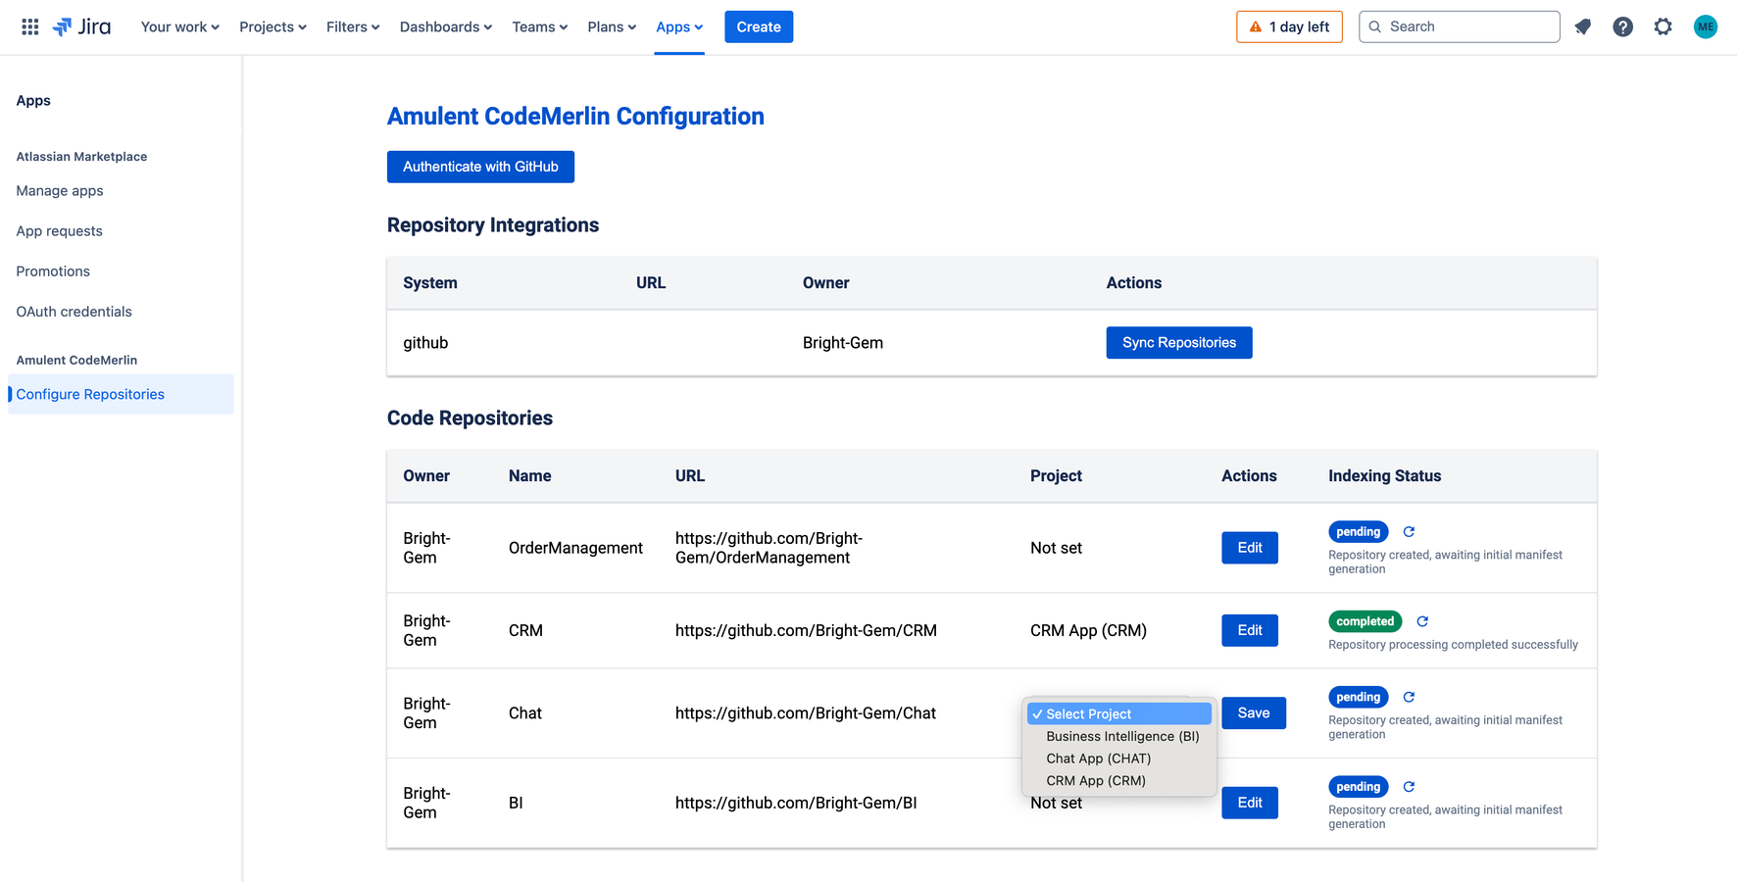Click Amulent CodeMerlin Configuration heading
This screenshot has width=1737, height=882.
(x=575, y=116)
